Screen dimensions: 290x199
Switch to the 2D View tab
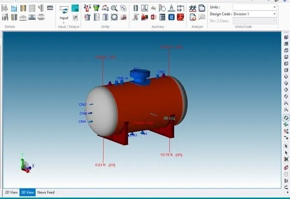pos(11,192)
